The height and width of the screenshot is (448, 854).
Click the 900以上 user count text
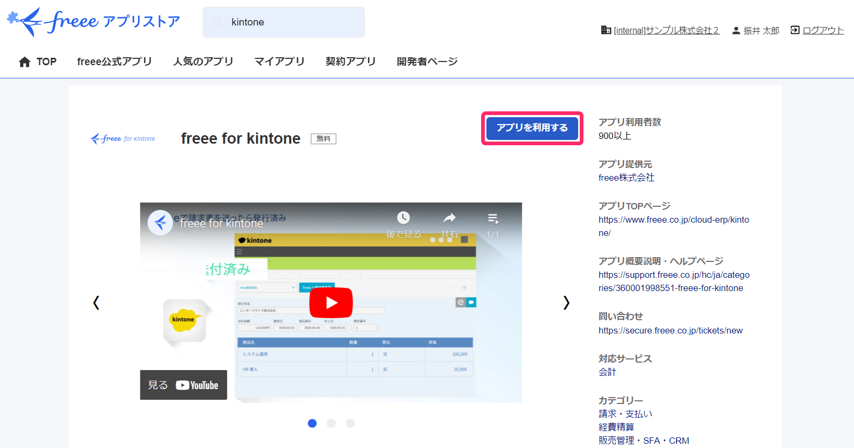(x=615, y=136)
